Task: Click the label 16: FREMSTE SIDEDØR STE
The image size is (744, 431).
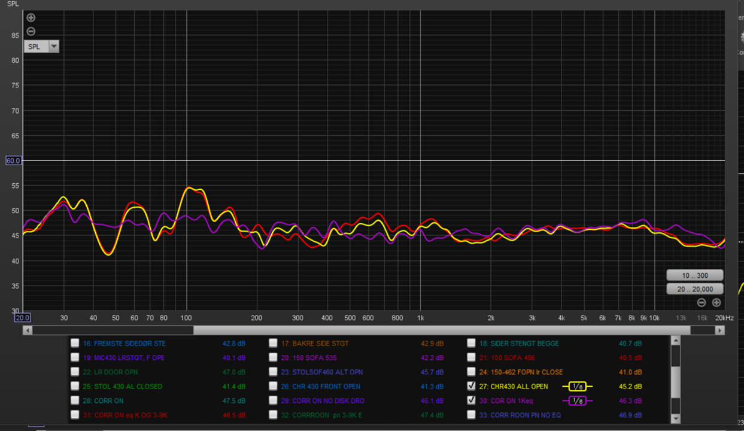Action: click(x=124, y=344)
